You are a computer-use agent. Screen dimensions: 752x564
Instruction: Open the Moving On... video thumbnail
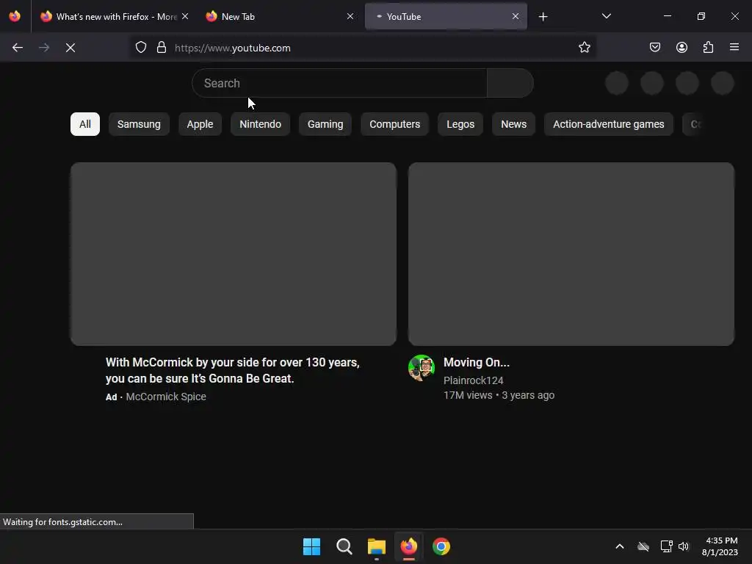click(x=571, y=253)
